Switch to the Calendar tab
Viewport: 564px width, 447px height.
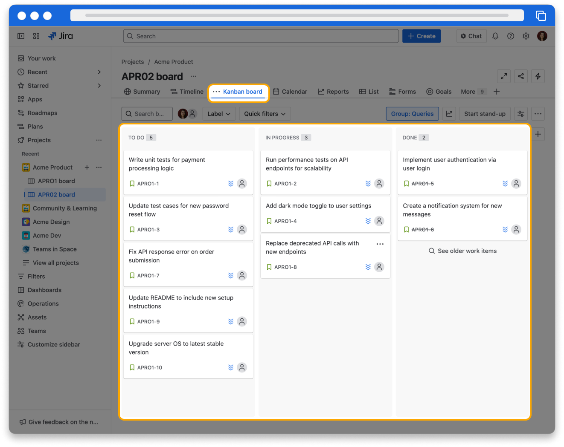tap(290, 92)
